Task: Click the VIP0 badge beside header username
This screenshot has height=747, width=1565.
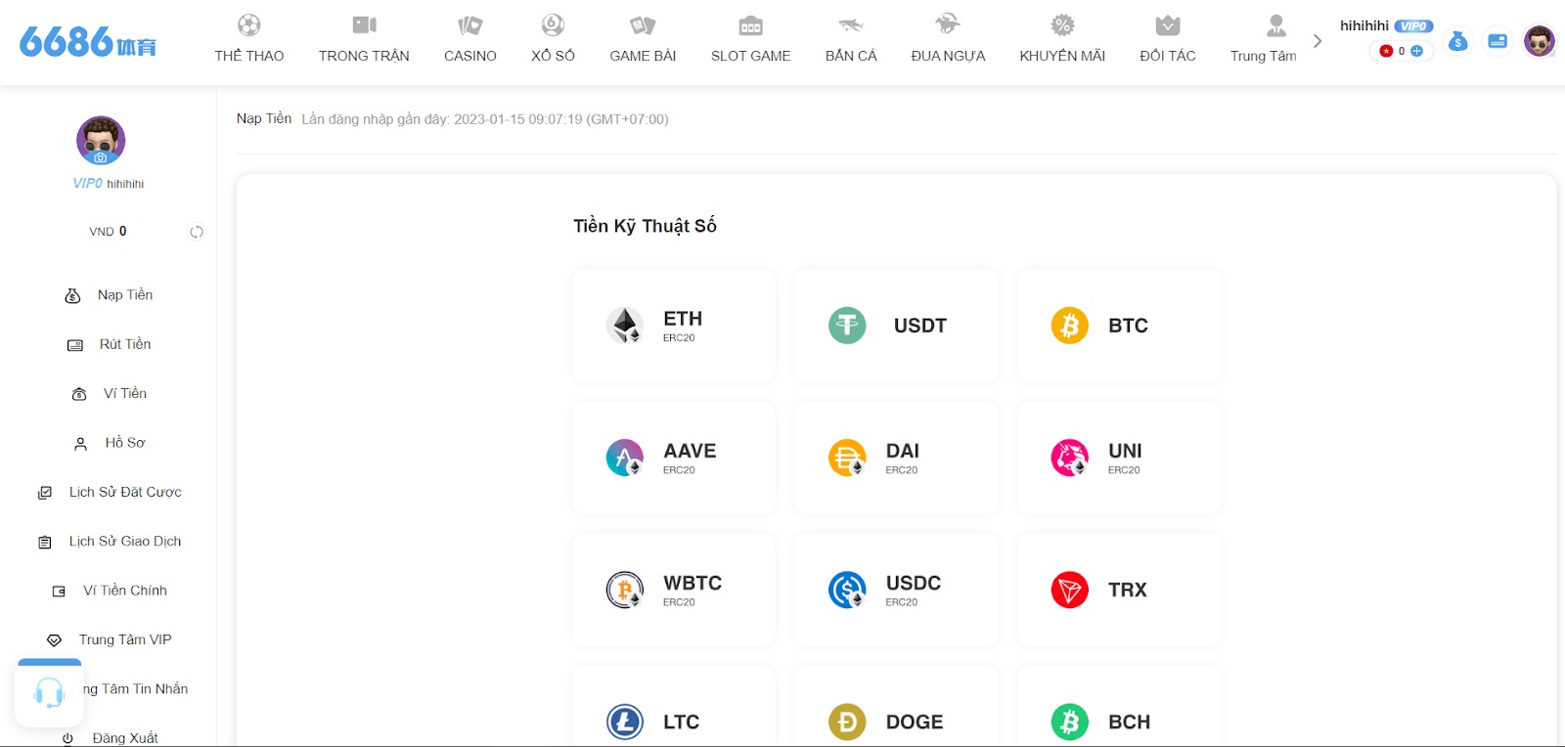Action: tap(1413, 26)
